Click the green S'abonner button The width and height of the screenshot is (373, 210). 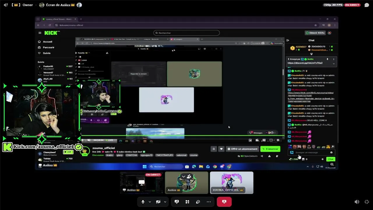(x=270, y=149)
